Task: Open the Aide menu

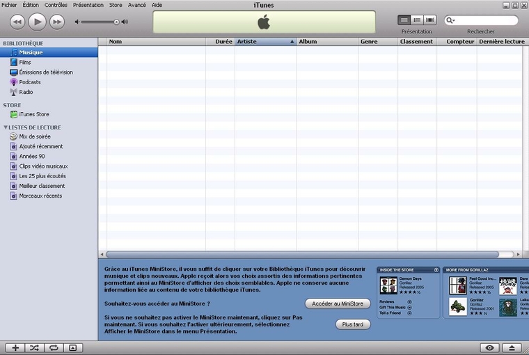Action: tap(157, 5)
